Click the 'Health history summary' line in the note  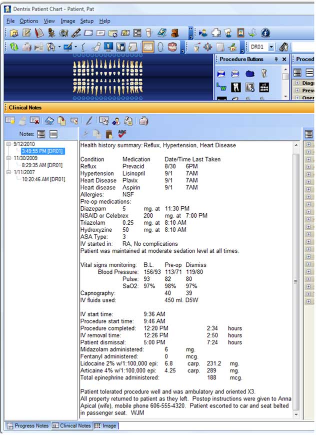click(x=158, y=145)
